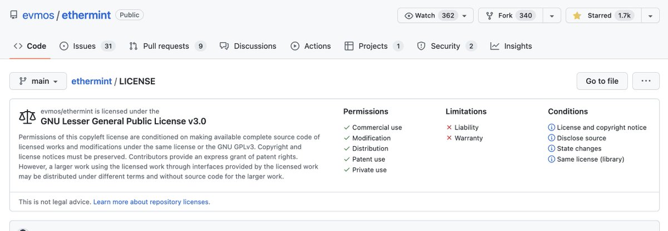668x231 pixels.
Task: Click the Go to file button
Action: [x=602, y=81]
